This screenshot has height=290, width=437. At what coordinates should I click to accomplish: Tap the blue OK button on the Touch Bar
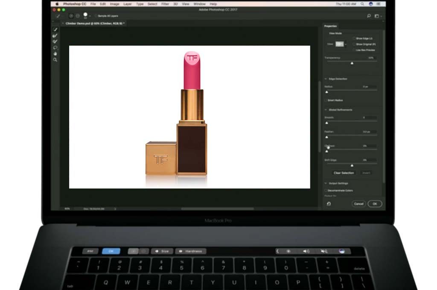[x=111, y=251]
